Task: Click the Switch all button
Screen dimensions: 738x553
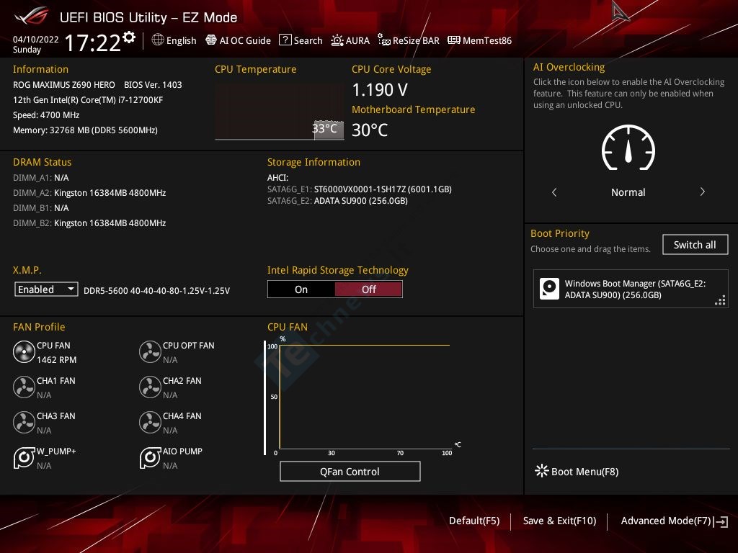Action: (695, 245)
